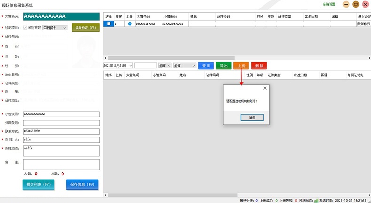
Task: Open 系统设置 at the top right
Action: (x=329, y=4)
